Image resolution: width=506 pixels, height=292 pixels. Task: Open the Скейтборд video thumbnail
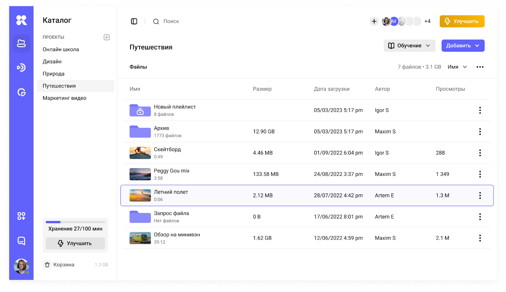(x=140, y=153)
